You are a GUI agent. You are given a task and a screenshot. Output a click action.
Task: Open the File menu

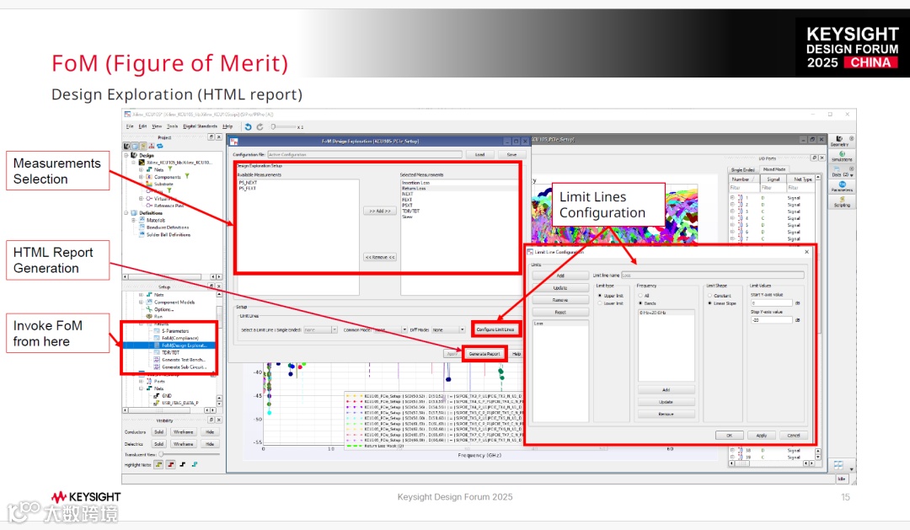(x=130, y=126)
